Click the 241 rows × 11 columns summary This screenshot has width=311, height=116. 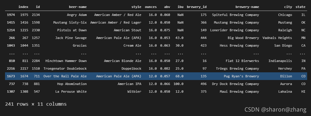coord(36,104)
